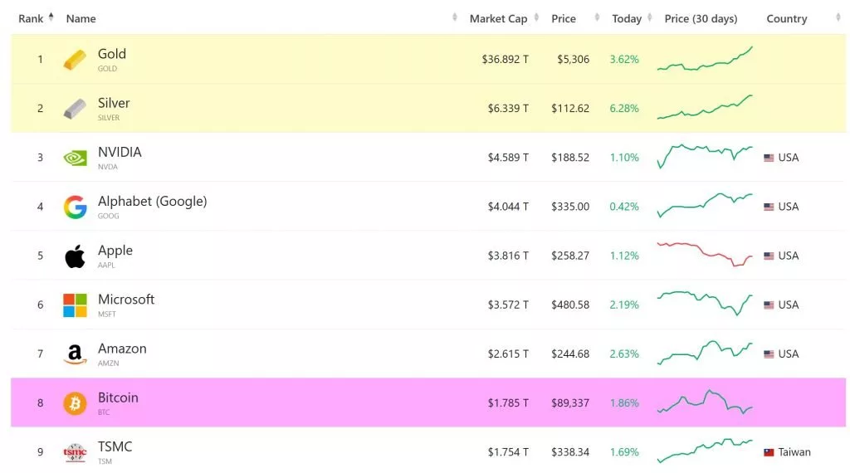
Task: Open the Alphabet (Google) name link
Action: (x=152, y=202)
